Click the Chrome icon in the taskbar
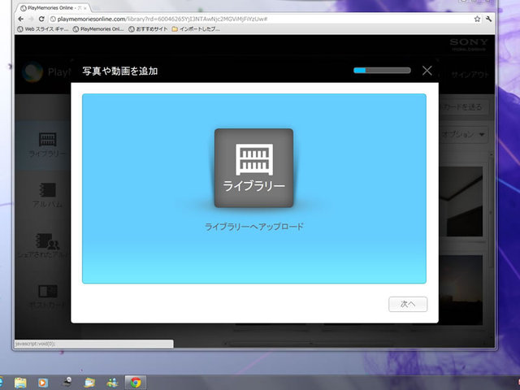 (135, 381)
